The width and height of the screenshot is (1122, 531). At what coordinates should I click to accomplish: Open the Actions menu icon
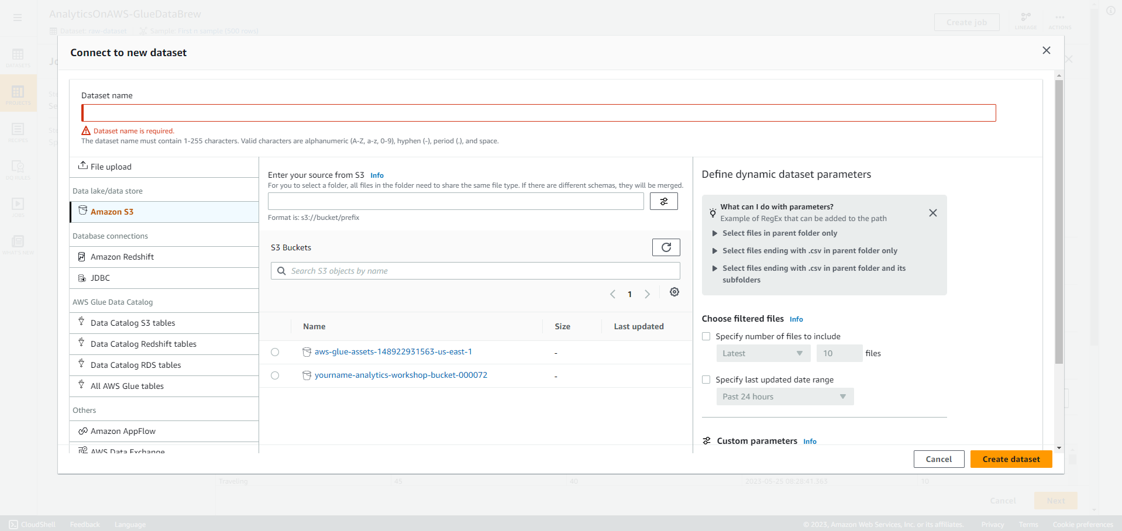click(x=1060, y=20)
